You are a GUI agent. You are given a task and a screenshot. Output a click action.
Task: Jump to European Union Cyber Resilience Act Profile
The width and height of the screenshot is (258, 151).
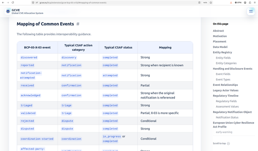coord(233,125)
